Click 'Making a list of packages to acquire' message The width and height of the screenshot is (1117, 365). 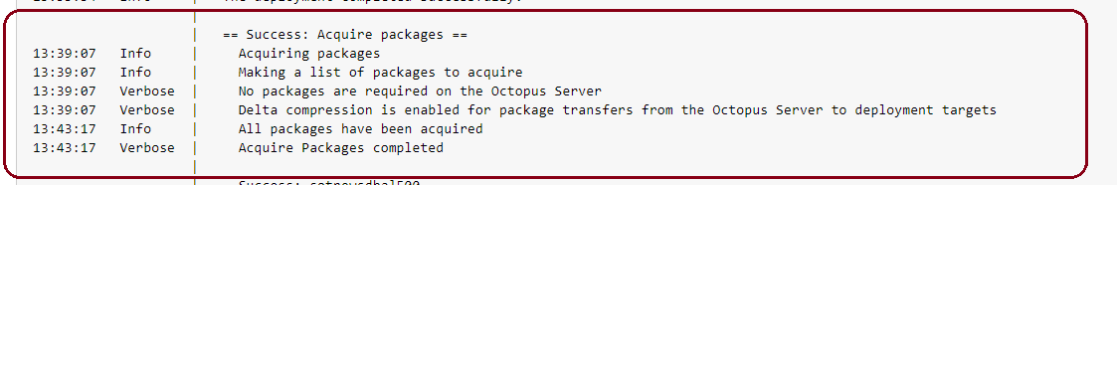[x=380, y=72]
